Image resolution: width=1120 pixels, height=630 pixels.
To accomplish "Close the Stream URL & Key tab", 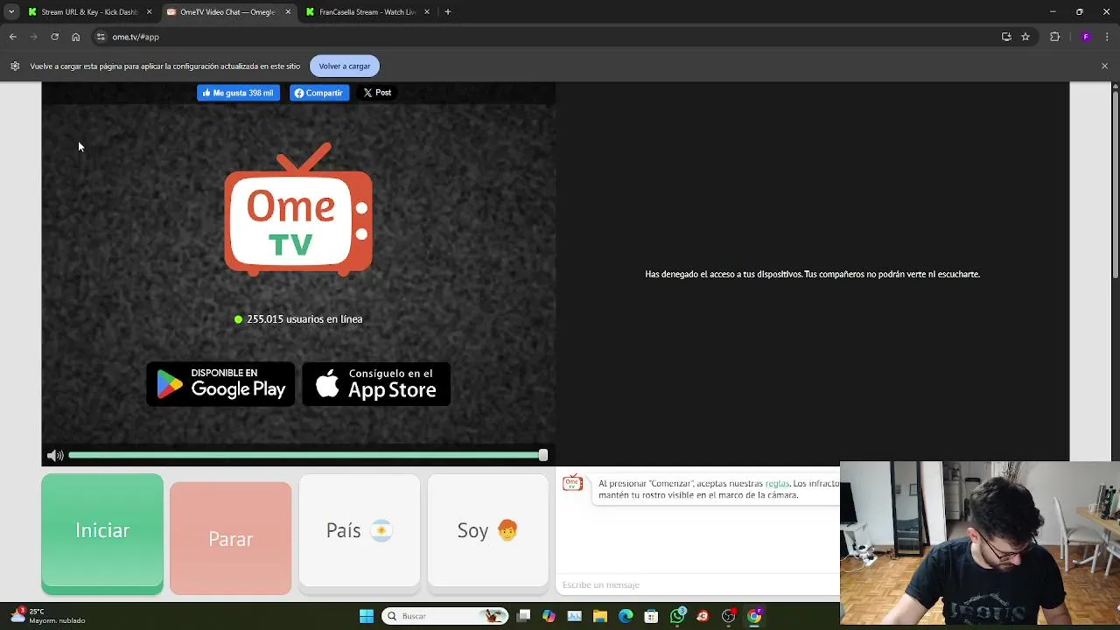I will 149,12.
